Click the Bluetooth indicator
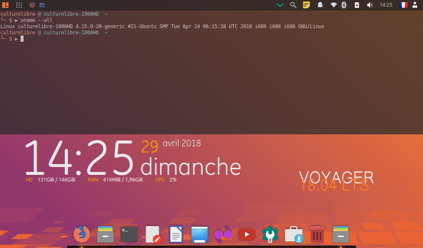The image size is (423, 248). tap(344, 5)
